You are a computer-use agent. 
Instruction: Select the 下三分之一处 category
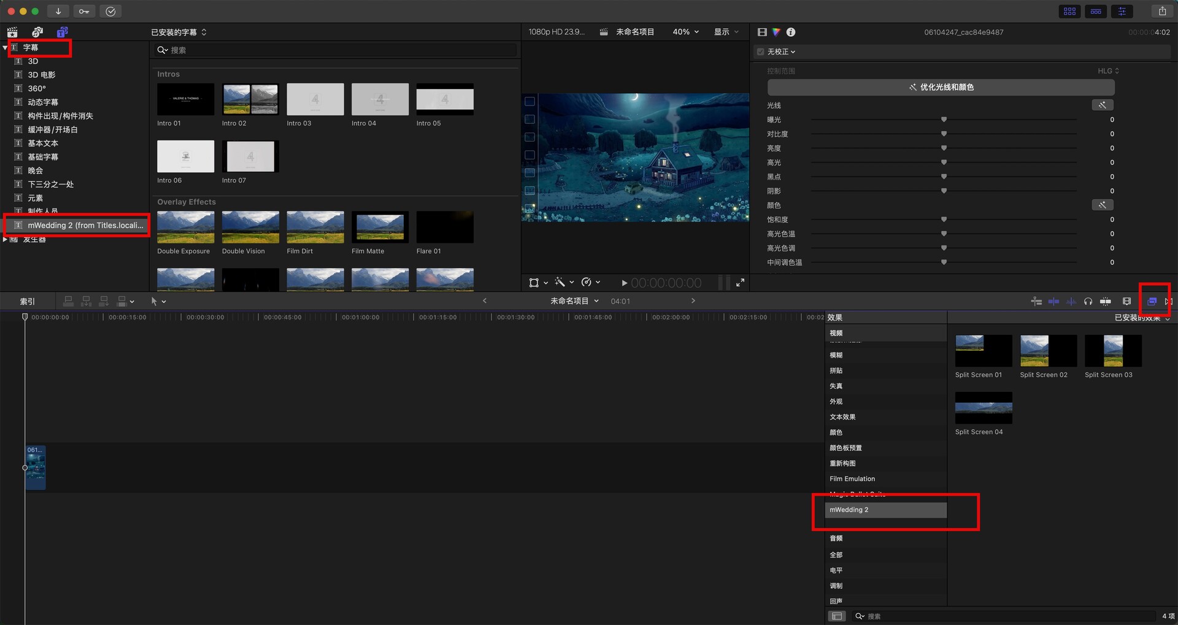tap(51, 184)
